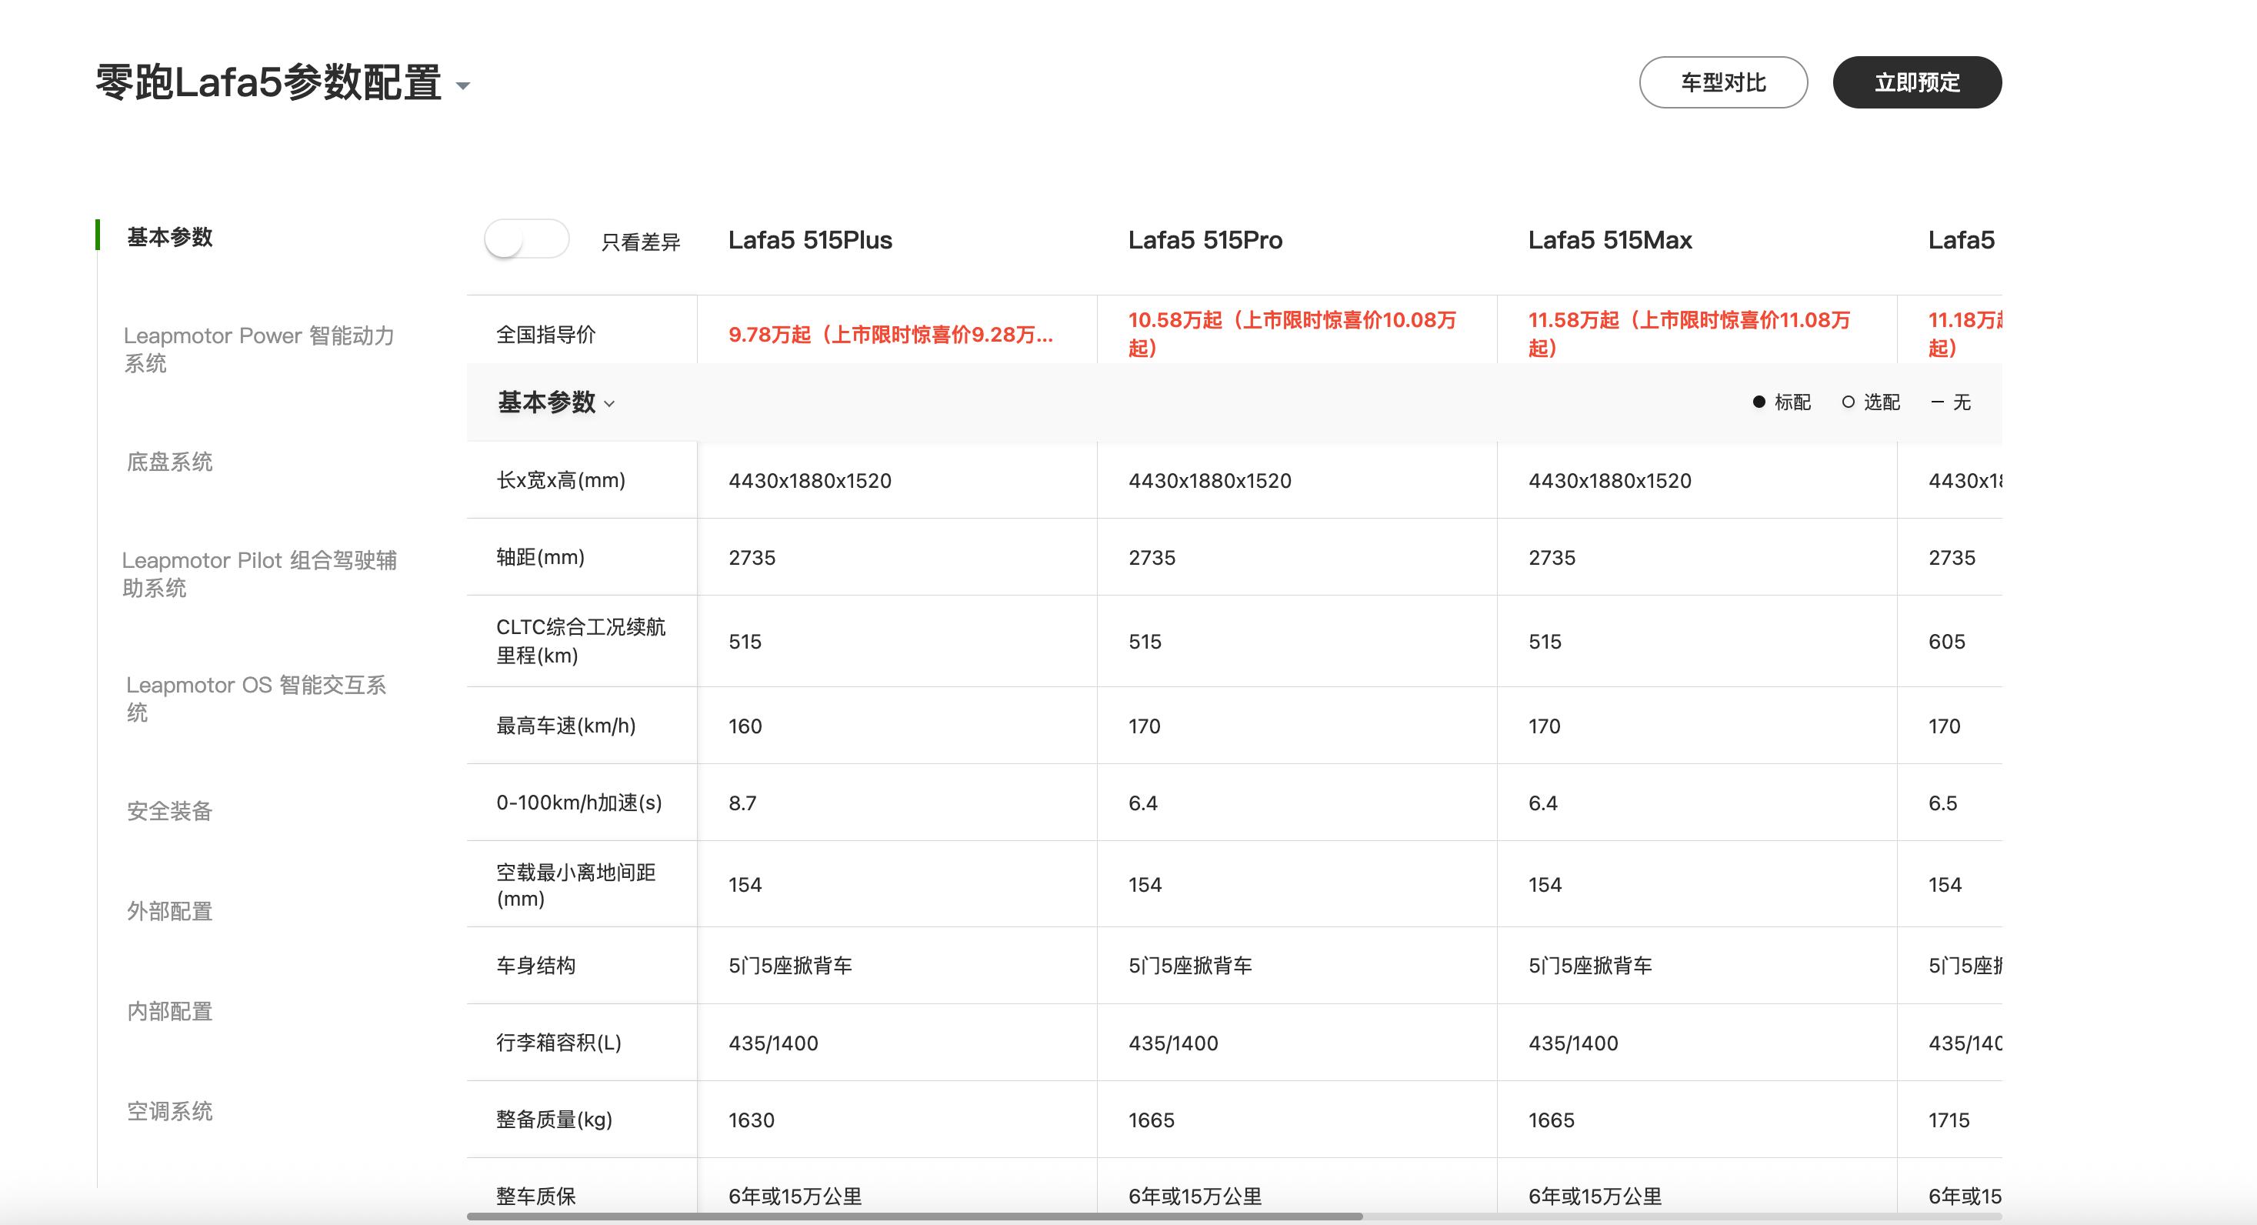Select 安全装备 sidebar item
Image resolution: width=2257 pixels, height=1225 pixels.
click(x=170, y=810)
